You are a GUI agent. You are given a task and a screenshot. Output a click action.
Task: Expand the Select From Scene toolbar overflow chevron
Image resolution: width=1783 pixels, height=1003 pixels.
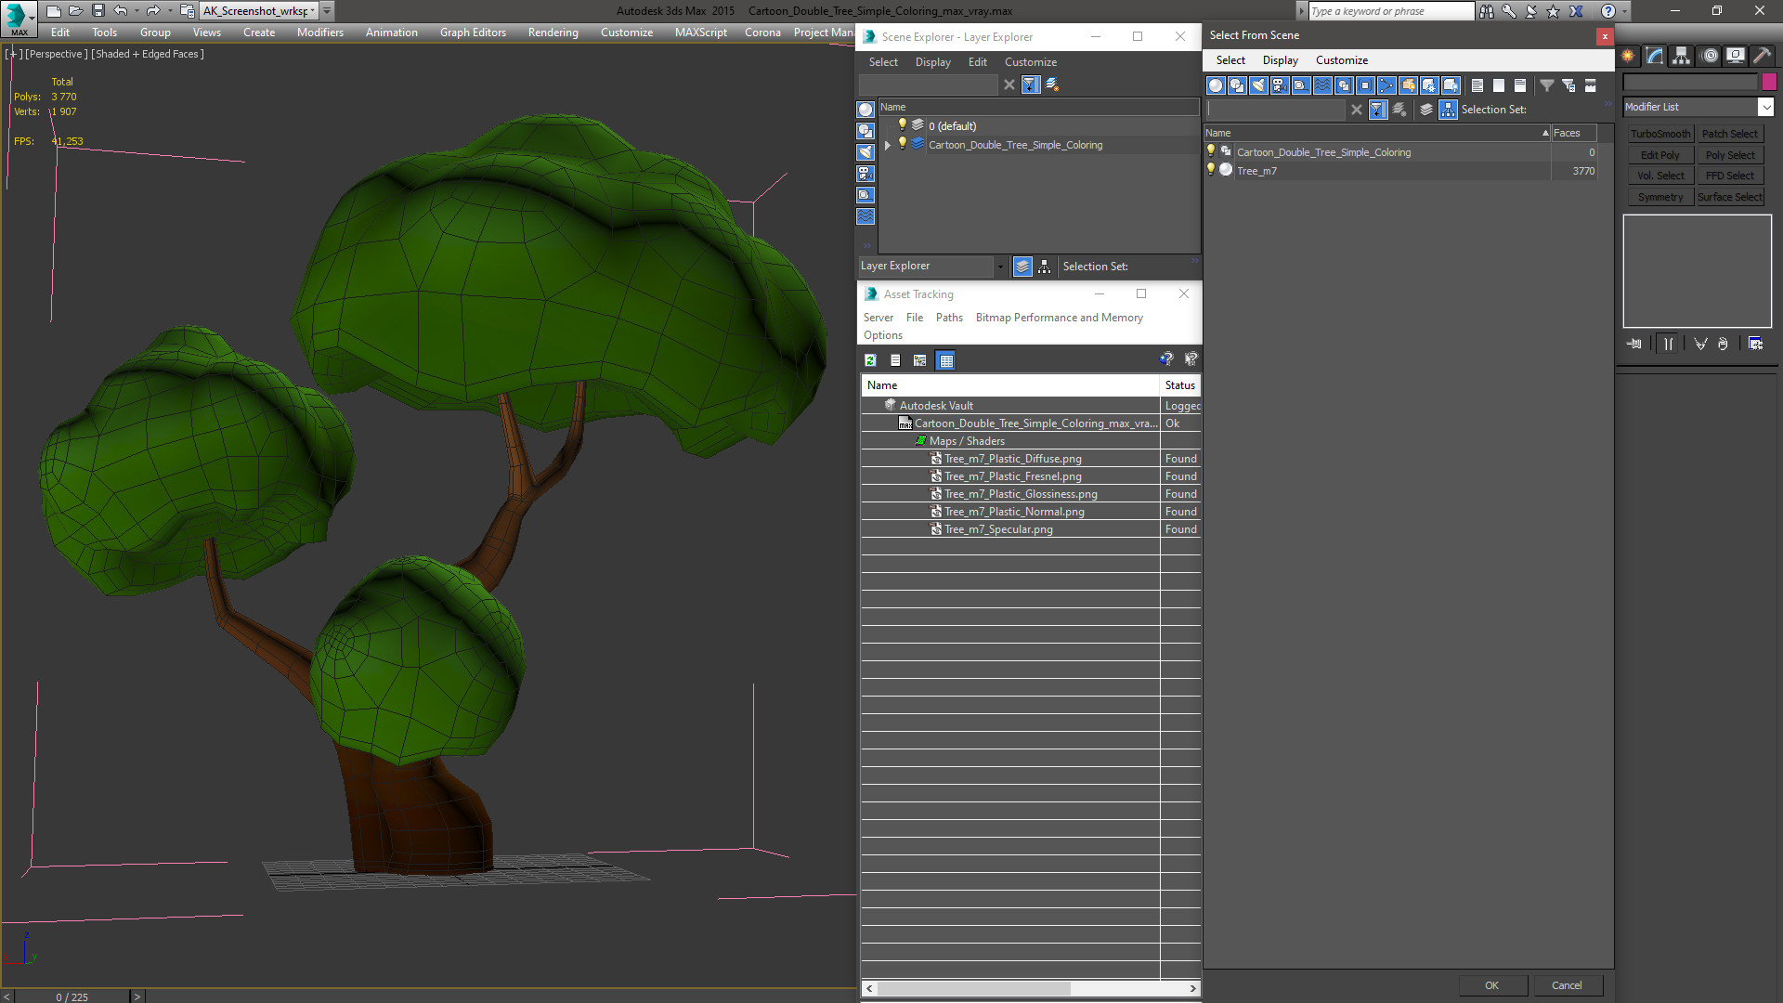[x=1607, y=103]
